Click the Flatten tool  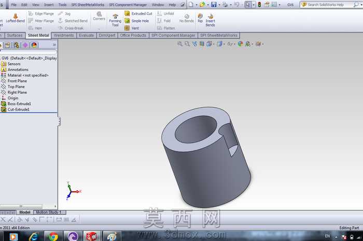[x=166, y=28]
